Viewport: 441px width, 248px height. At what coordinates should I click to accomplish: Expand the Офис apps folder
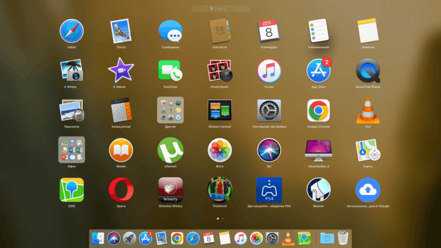(x=72, y=150)
